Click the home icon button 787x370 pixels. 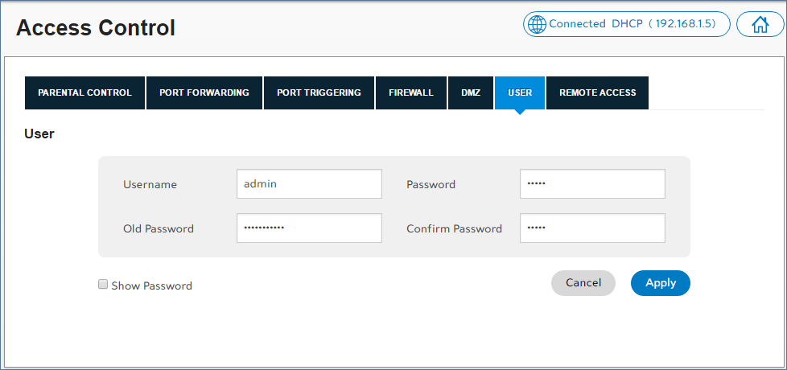point(760,24)
